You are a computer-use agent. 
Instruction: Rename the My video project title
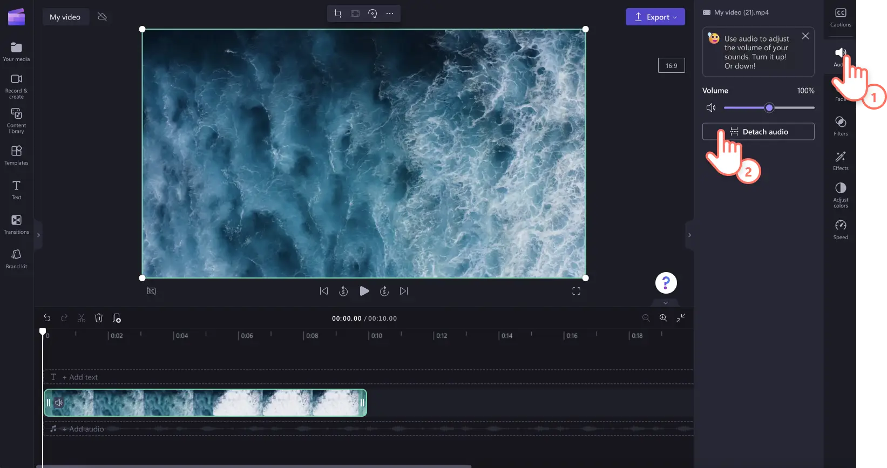pos(65,17)
